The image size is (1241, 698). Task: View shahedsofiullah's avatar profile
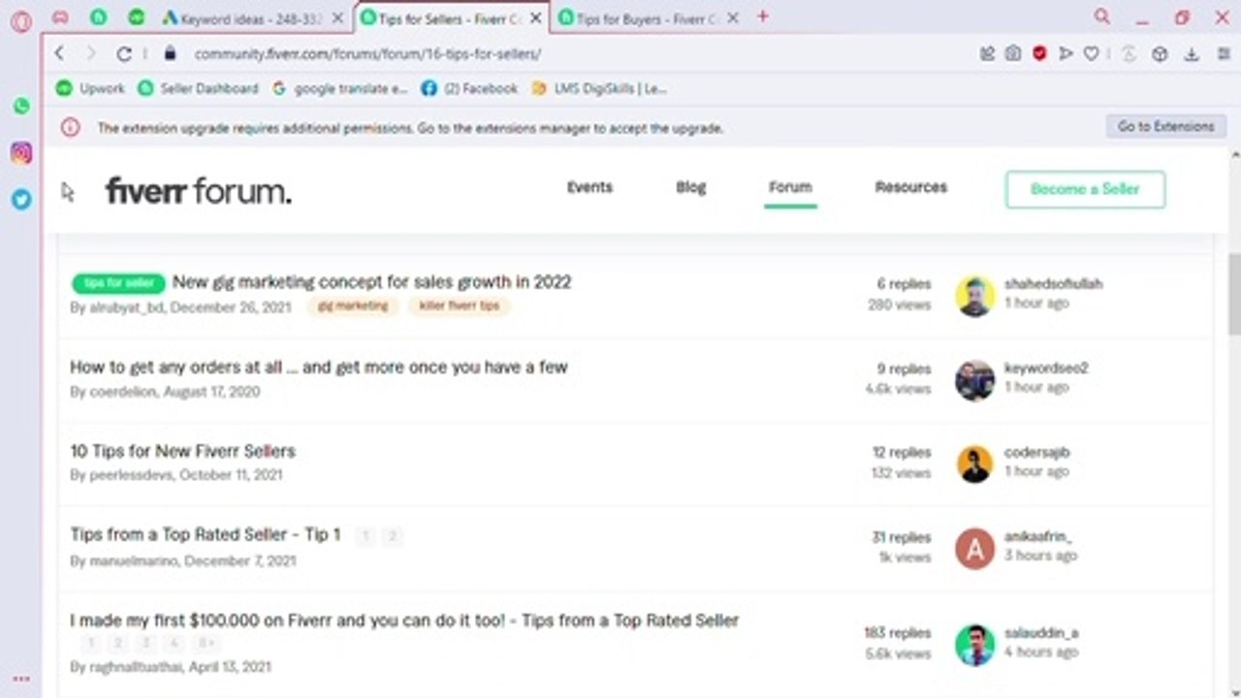pos(974,296)
